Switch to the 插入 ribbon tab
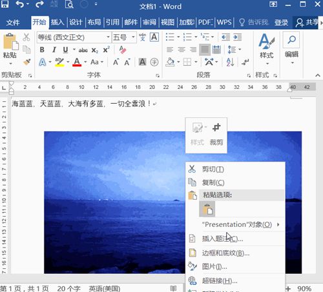The width and height of the screenshot is (323, 292). 57,22
